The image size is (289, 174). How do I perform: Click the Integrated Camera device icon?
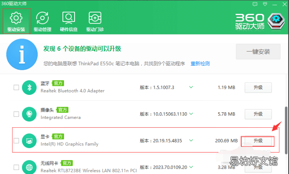[x=29, y=114]
